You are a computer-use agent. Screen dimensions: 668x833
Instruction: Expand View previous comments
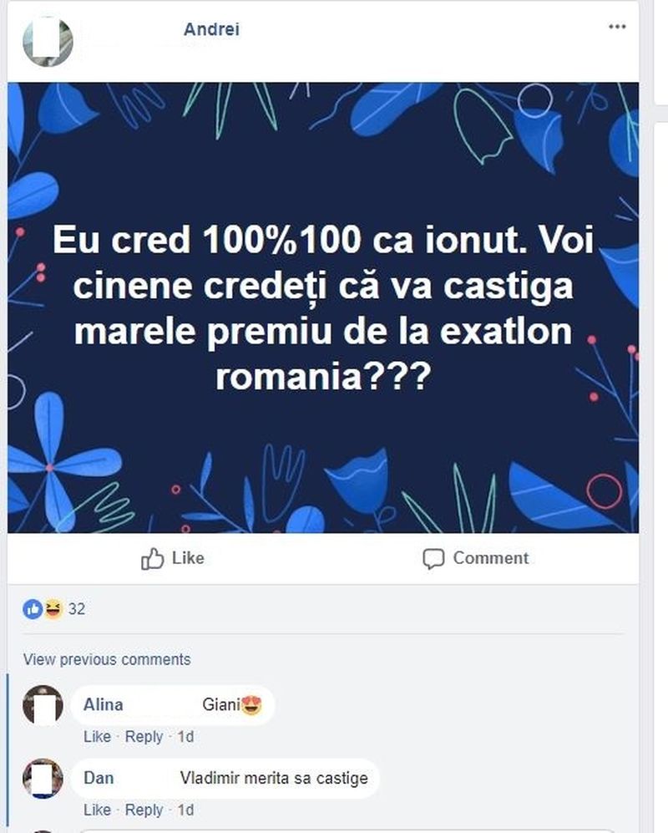point(107,659)
